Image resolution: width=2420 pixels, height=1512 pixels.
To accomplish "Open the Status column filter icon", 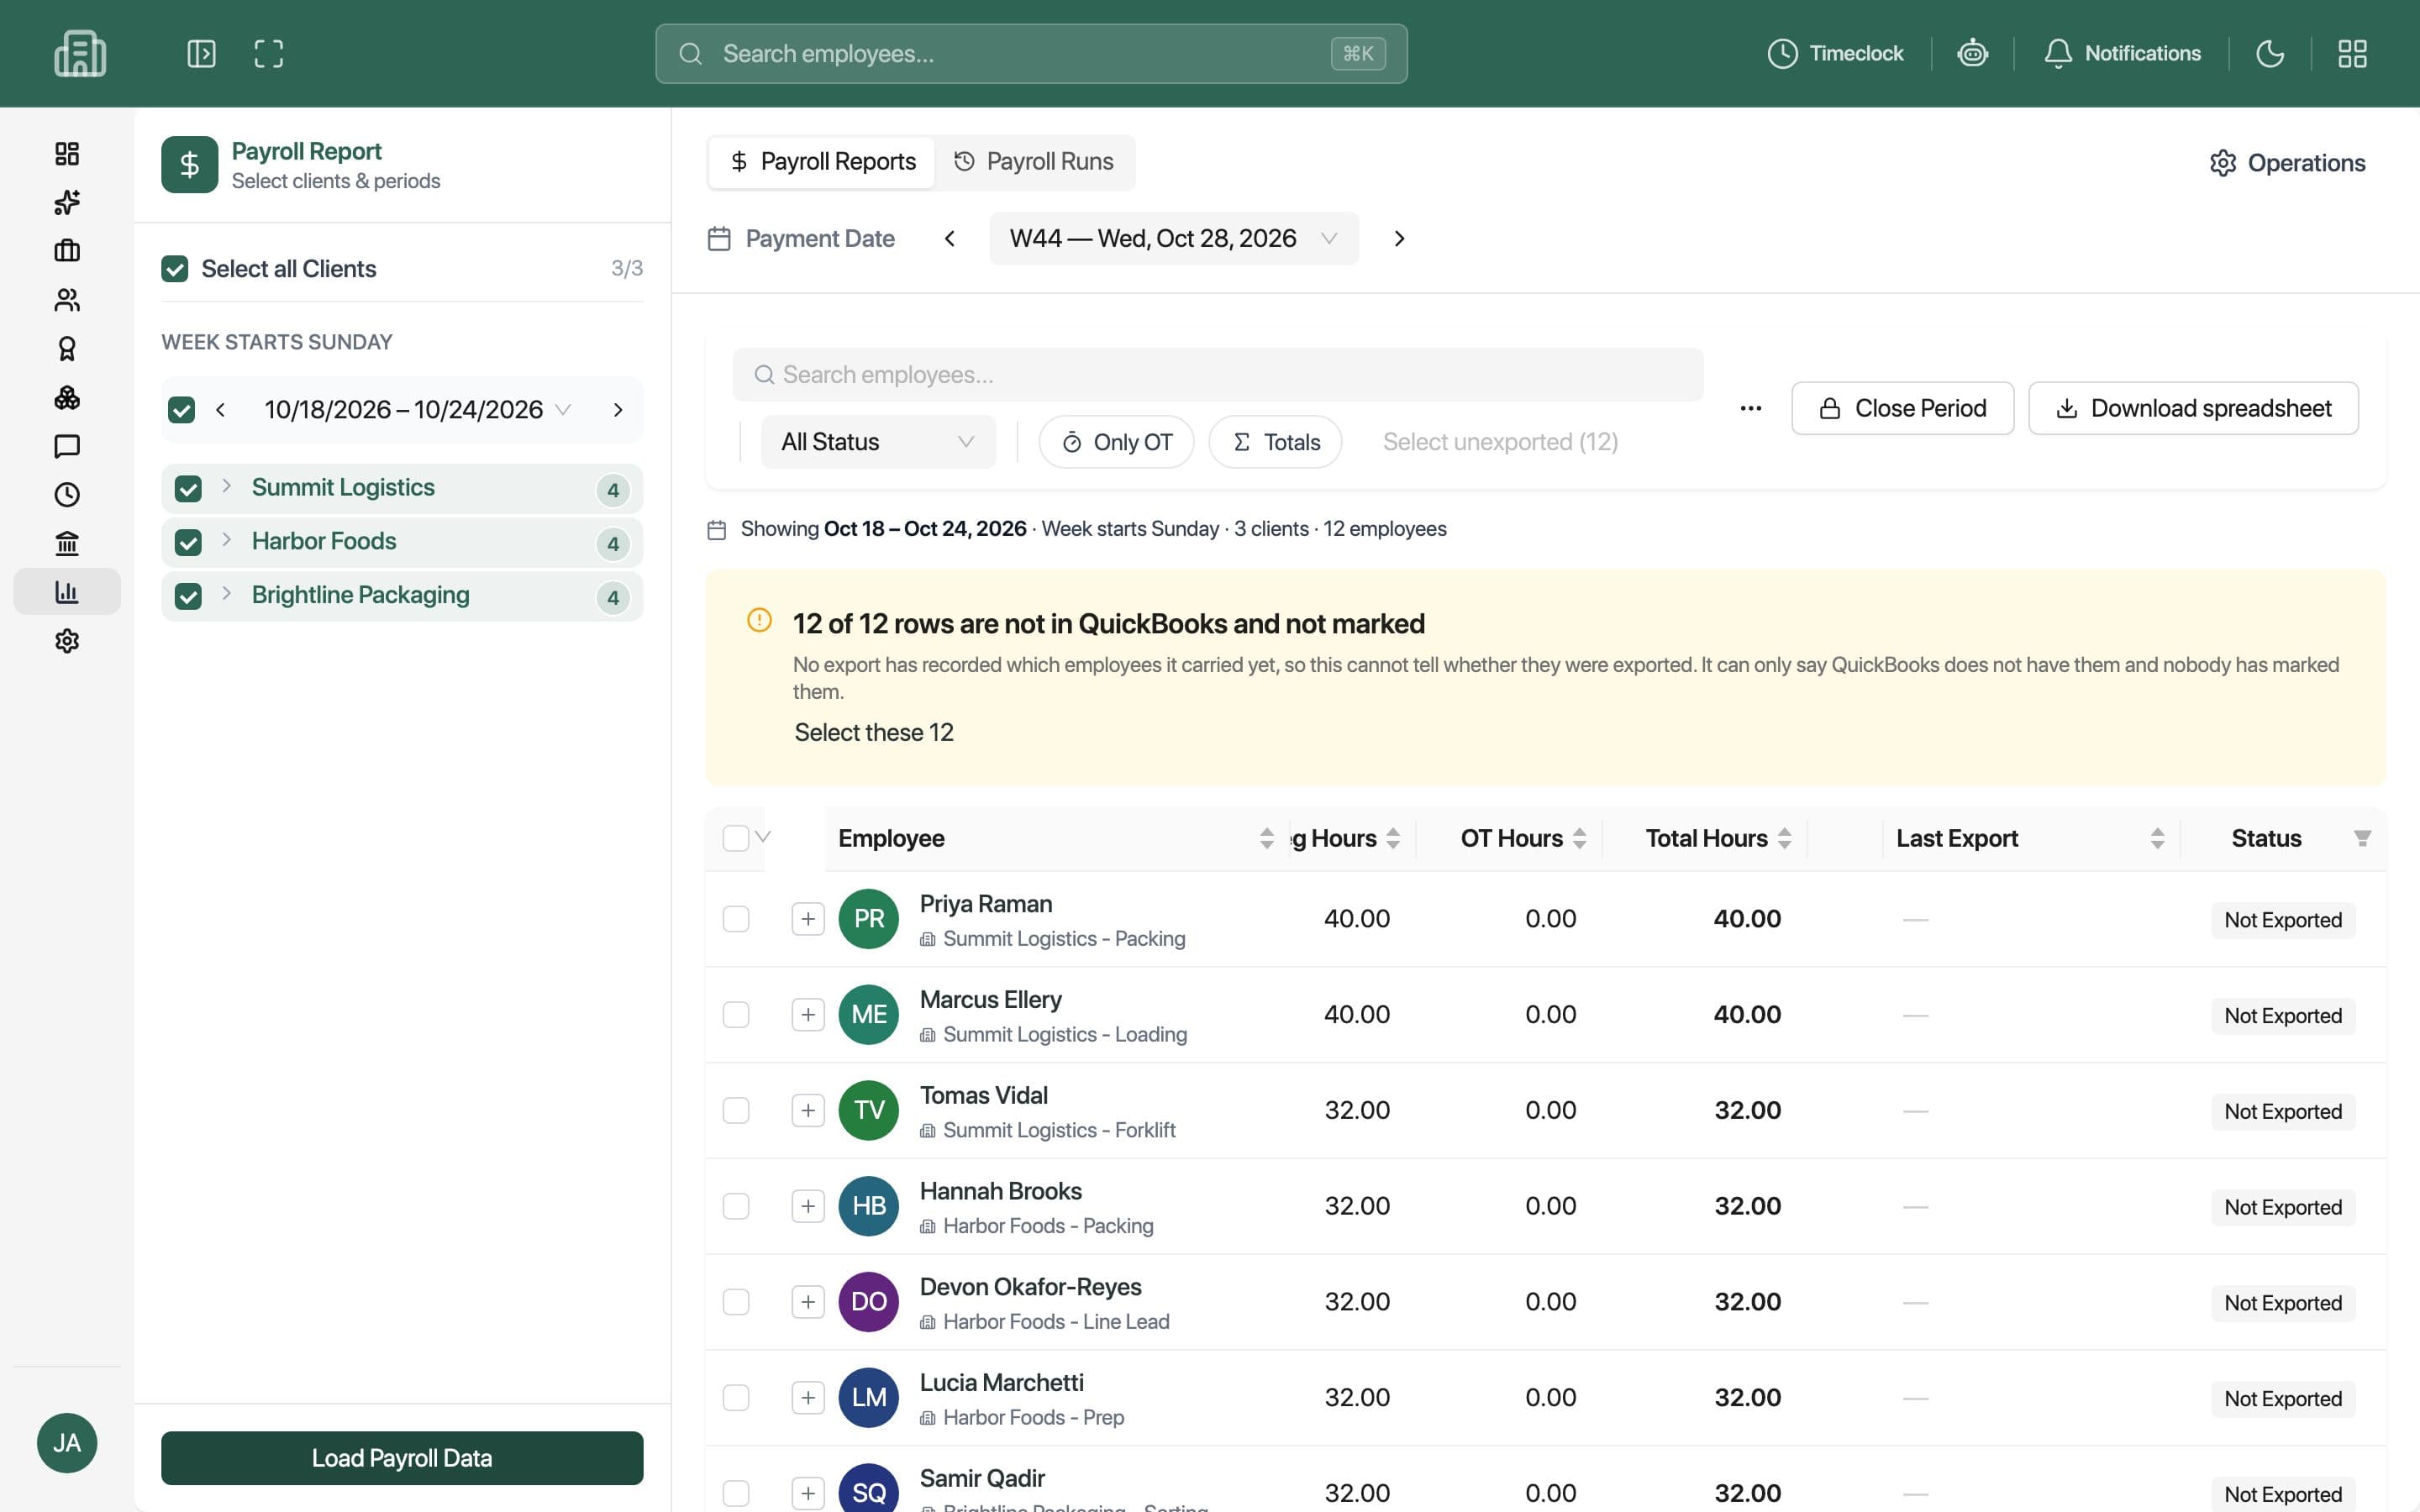I will coord(2362,838).
